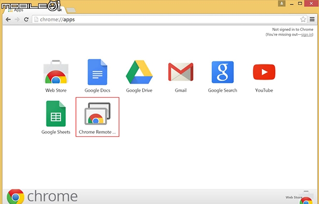Image resolution: width=319 pixels, height=204 pixels.
Task: Open Google Search app
Action: (222, 72)
